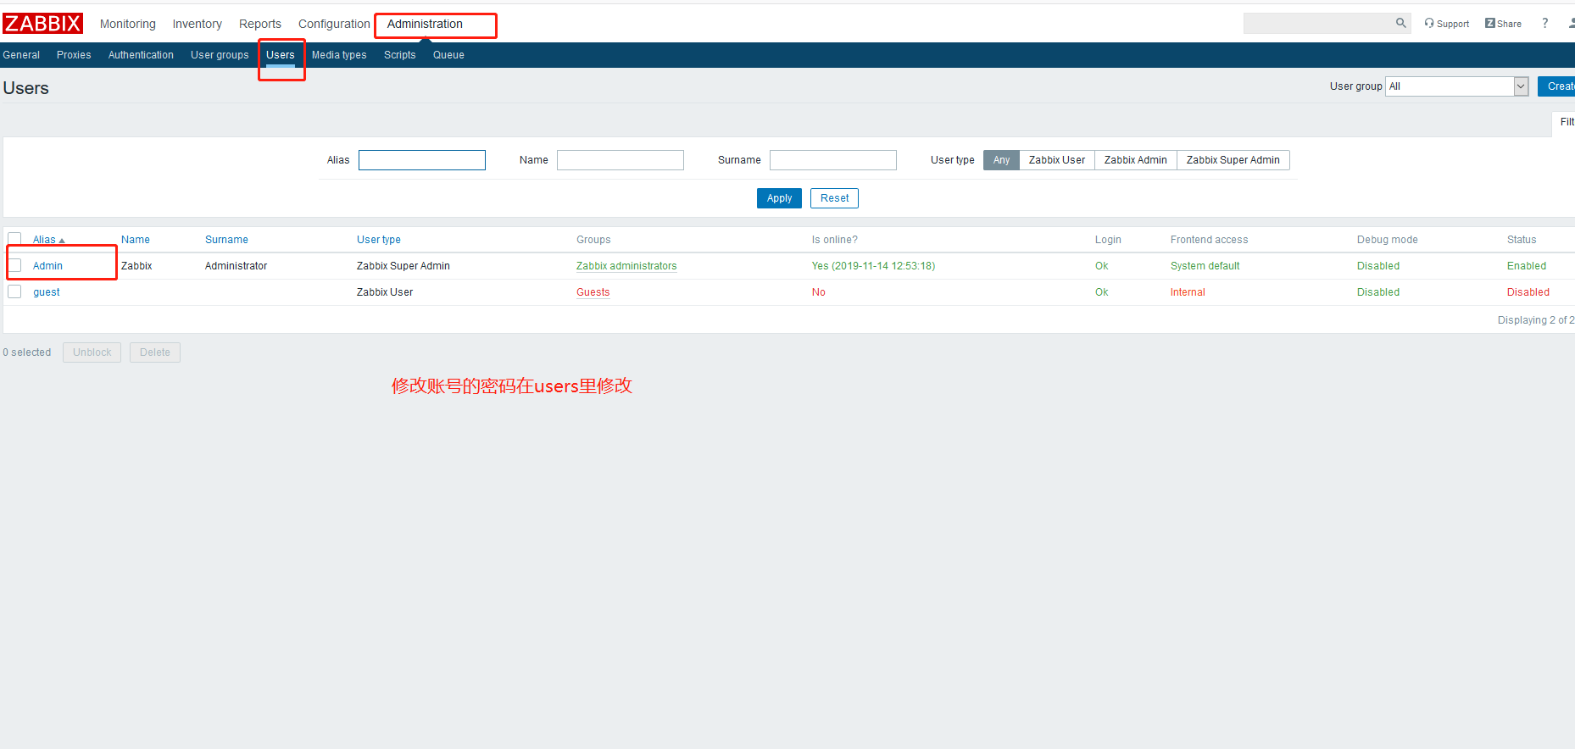This screenshot has width=1575, height=749.
Task: Click the Create user button
Action: pos(1557,86)
